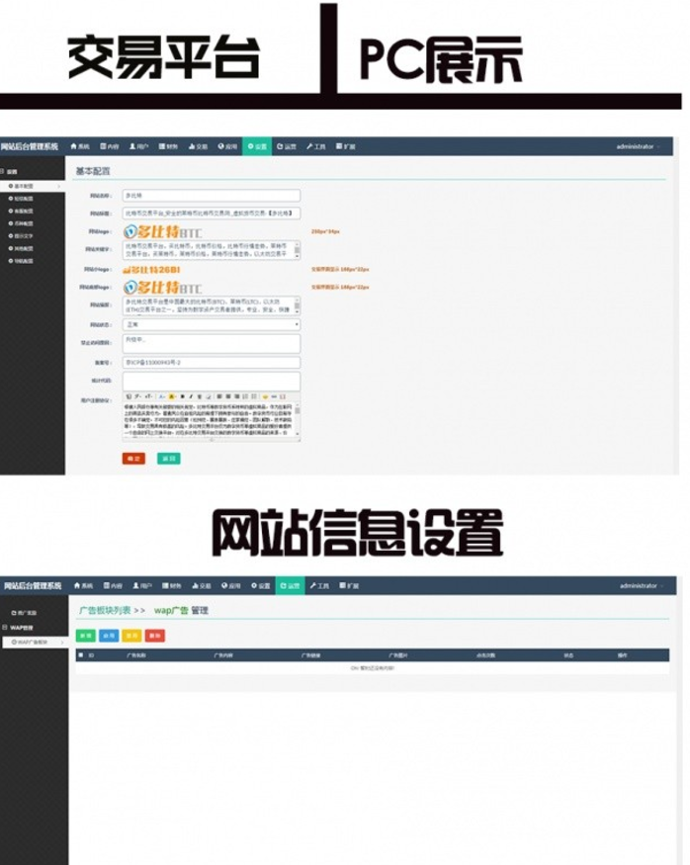
Task: Click the 网站描述 textarea
Action: (212, 305)
